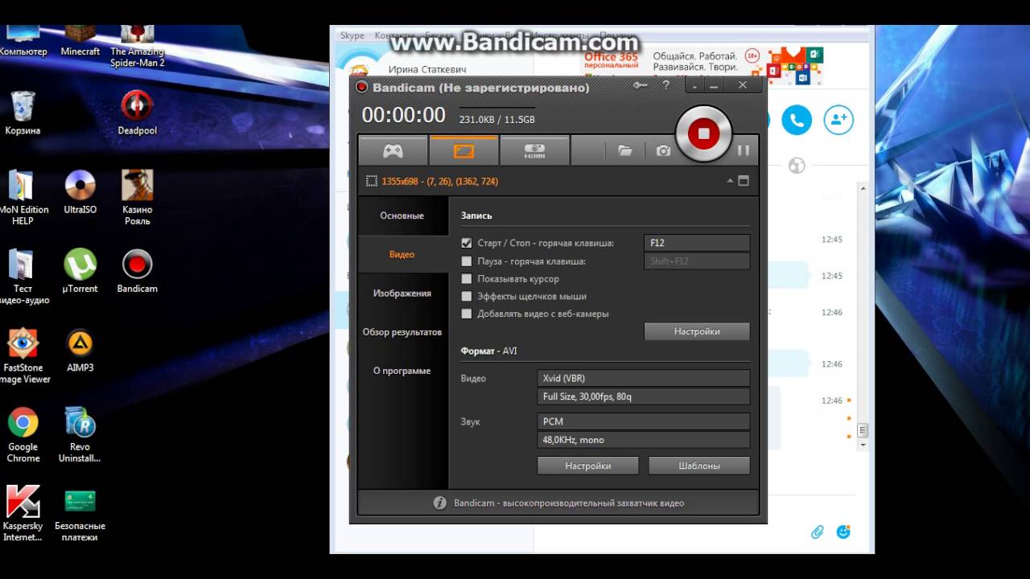
Task: Click contact name Ирина Статкевич in Skype
Action: 428,70
